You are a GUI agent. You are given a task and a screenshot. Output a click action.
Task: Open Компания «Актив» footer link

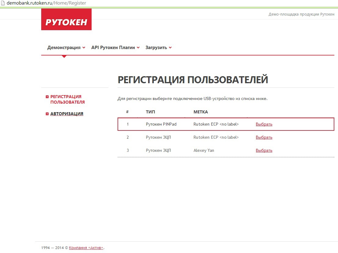click(x=86, y=248)
